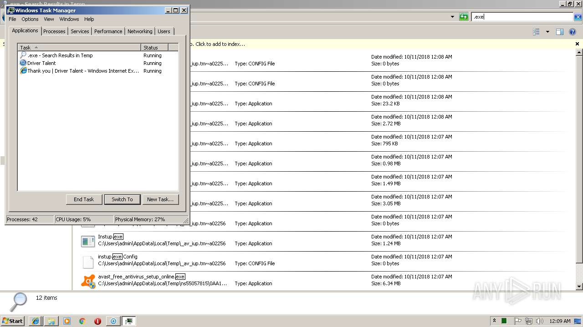Image resolution: width=583 pixels, height=327 pixels.
Task: Switch to the Networking tab
Action: coord(140,31)
